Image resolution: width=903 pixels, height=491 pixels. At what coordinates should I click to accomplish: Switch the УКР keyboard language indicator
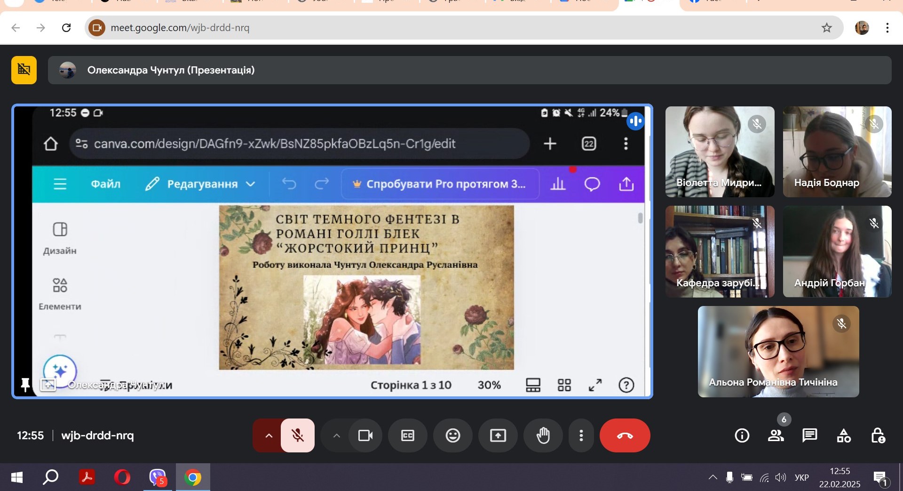[x=802, y=477]
